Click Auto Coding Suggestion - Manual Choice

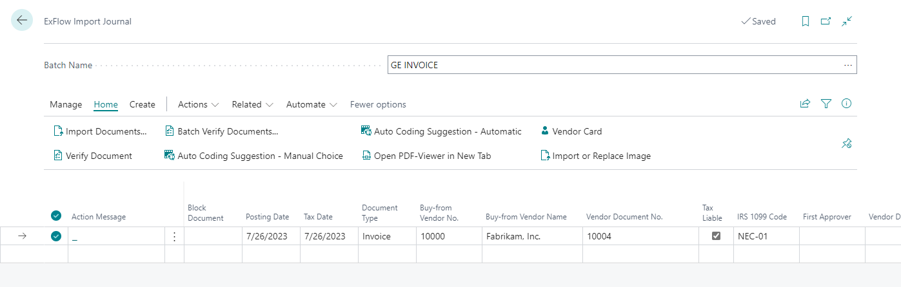click(x=254, y=156)
